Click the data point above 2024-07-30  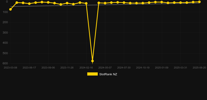124,3
